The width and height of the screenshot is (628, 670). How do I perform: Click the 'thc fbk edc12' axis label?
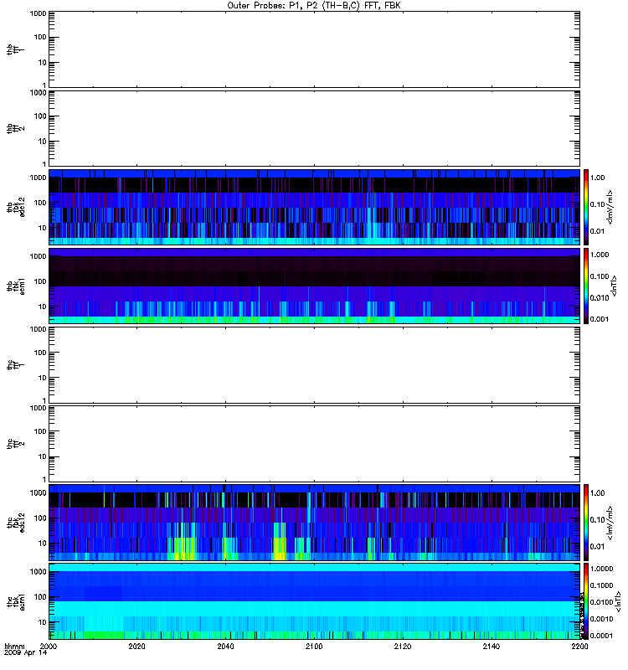click(x=16, y=523)
